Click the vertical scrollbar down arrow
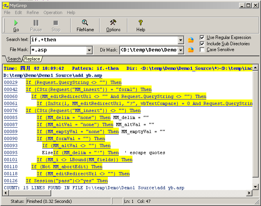Image resolution: width=261 pixels, height=206 pixels. coord(255,188)
